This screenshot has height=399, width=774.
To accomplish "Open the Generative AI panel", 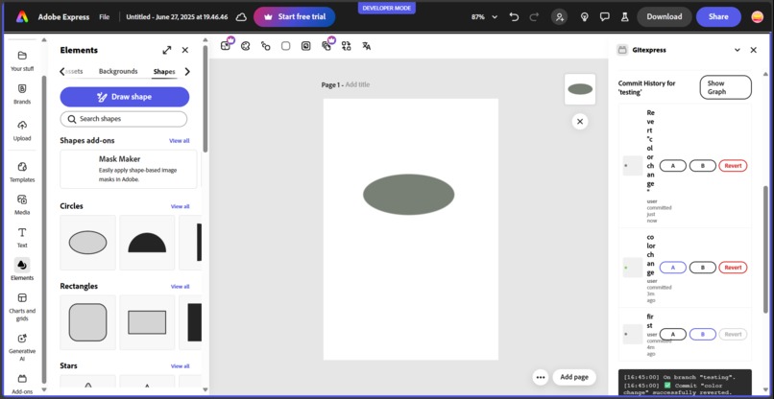I will pos(22,346).
